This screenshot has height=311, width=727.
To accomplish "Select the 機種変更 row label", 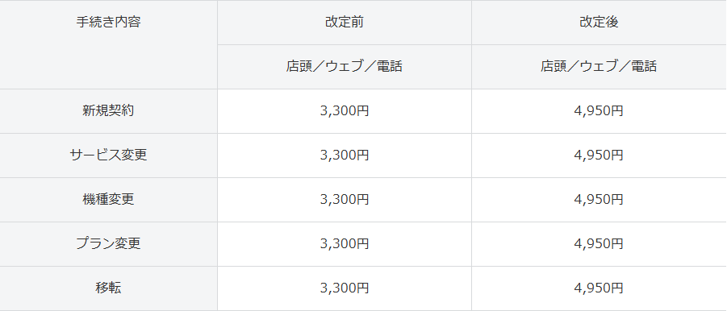I will click(x=108, y=200).
